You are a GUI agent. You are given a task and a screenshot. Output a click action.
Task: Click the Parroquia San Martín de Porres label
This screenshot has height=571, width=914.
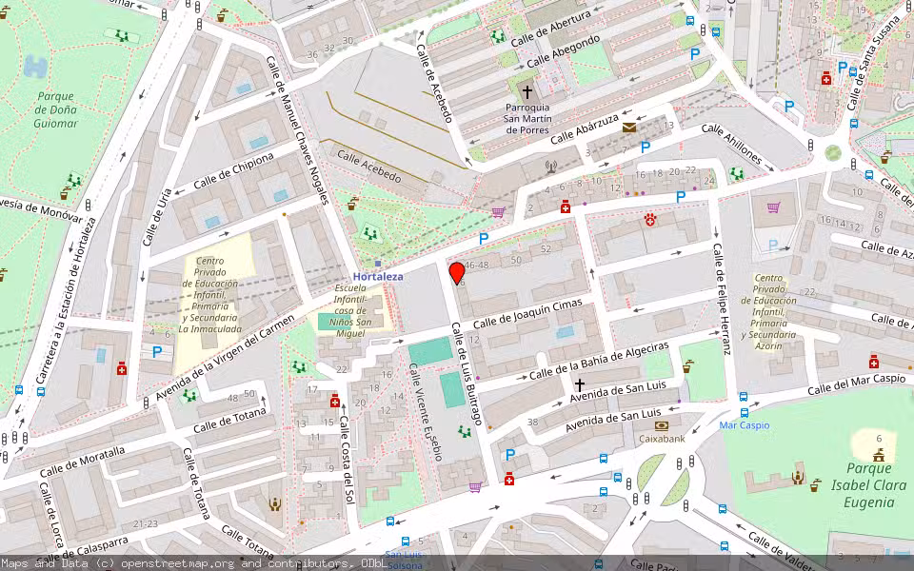[527, 119]
